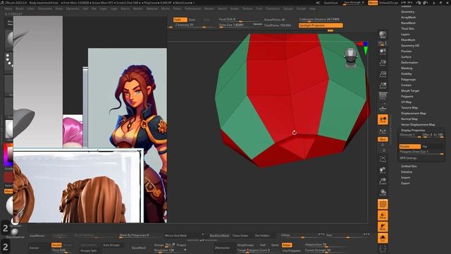Expand BPR Settings section
The image size is (451, 254).
click(408, 158)
